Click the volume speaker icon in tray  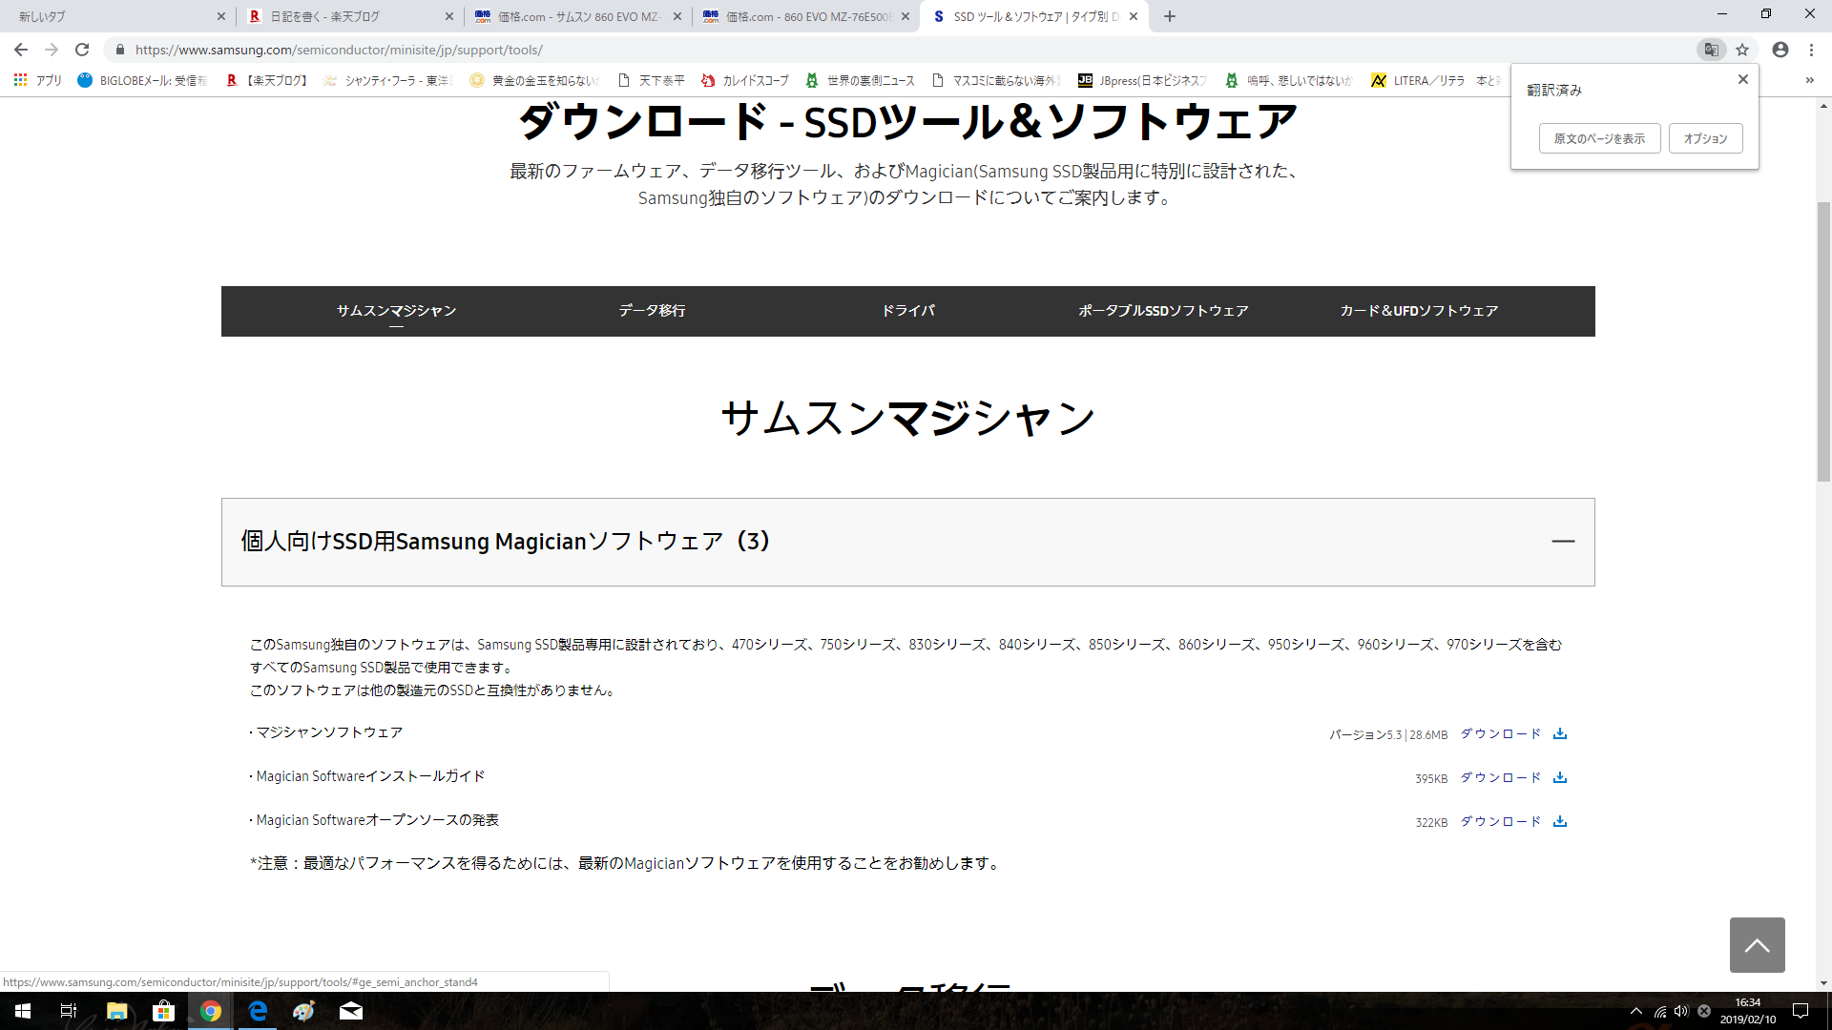point(1681,1011)
